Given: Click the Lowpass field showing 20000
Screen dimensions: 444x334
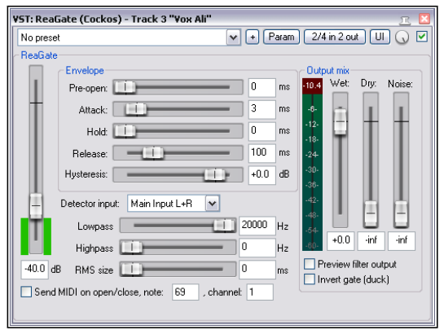Looking at the screenshot, I should pos(257,226).
